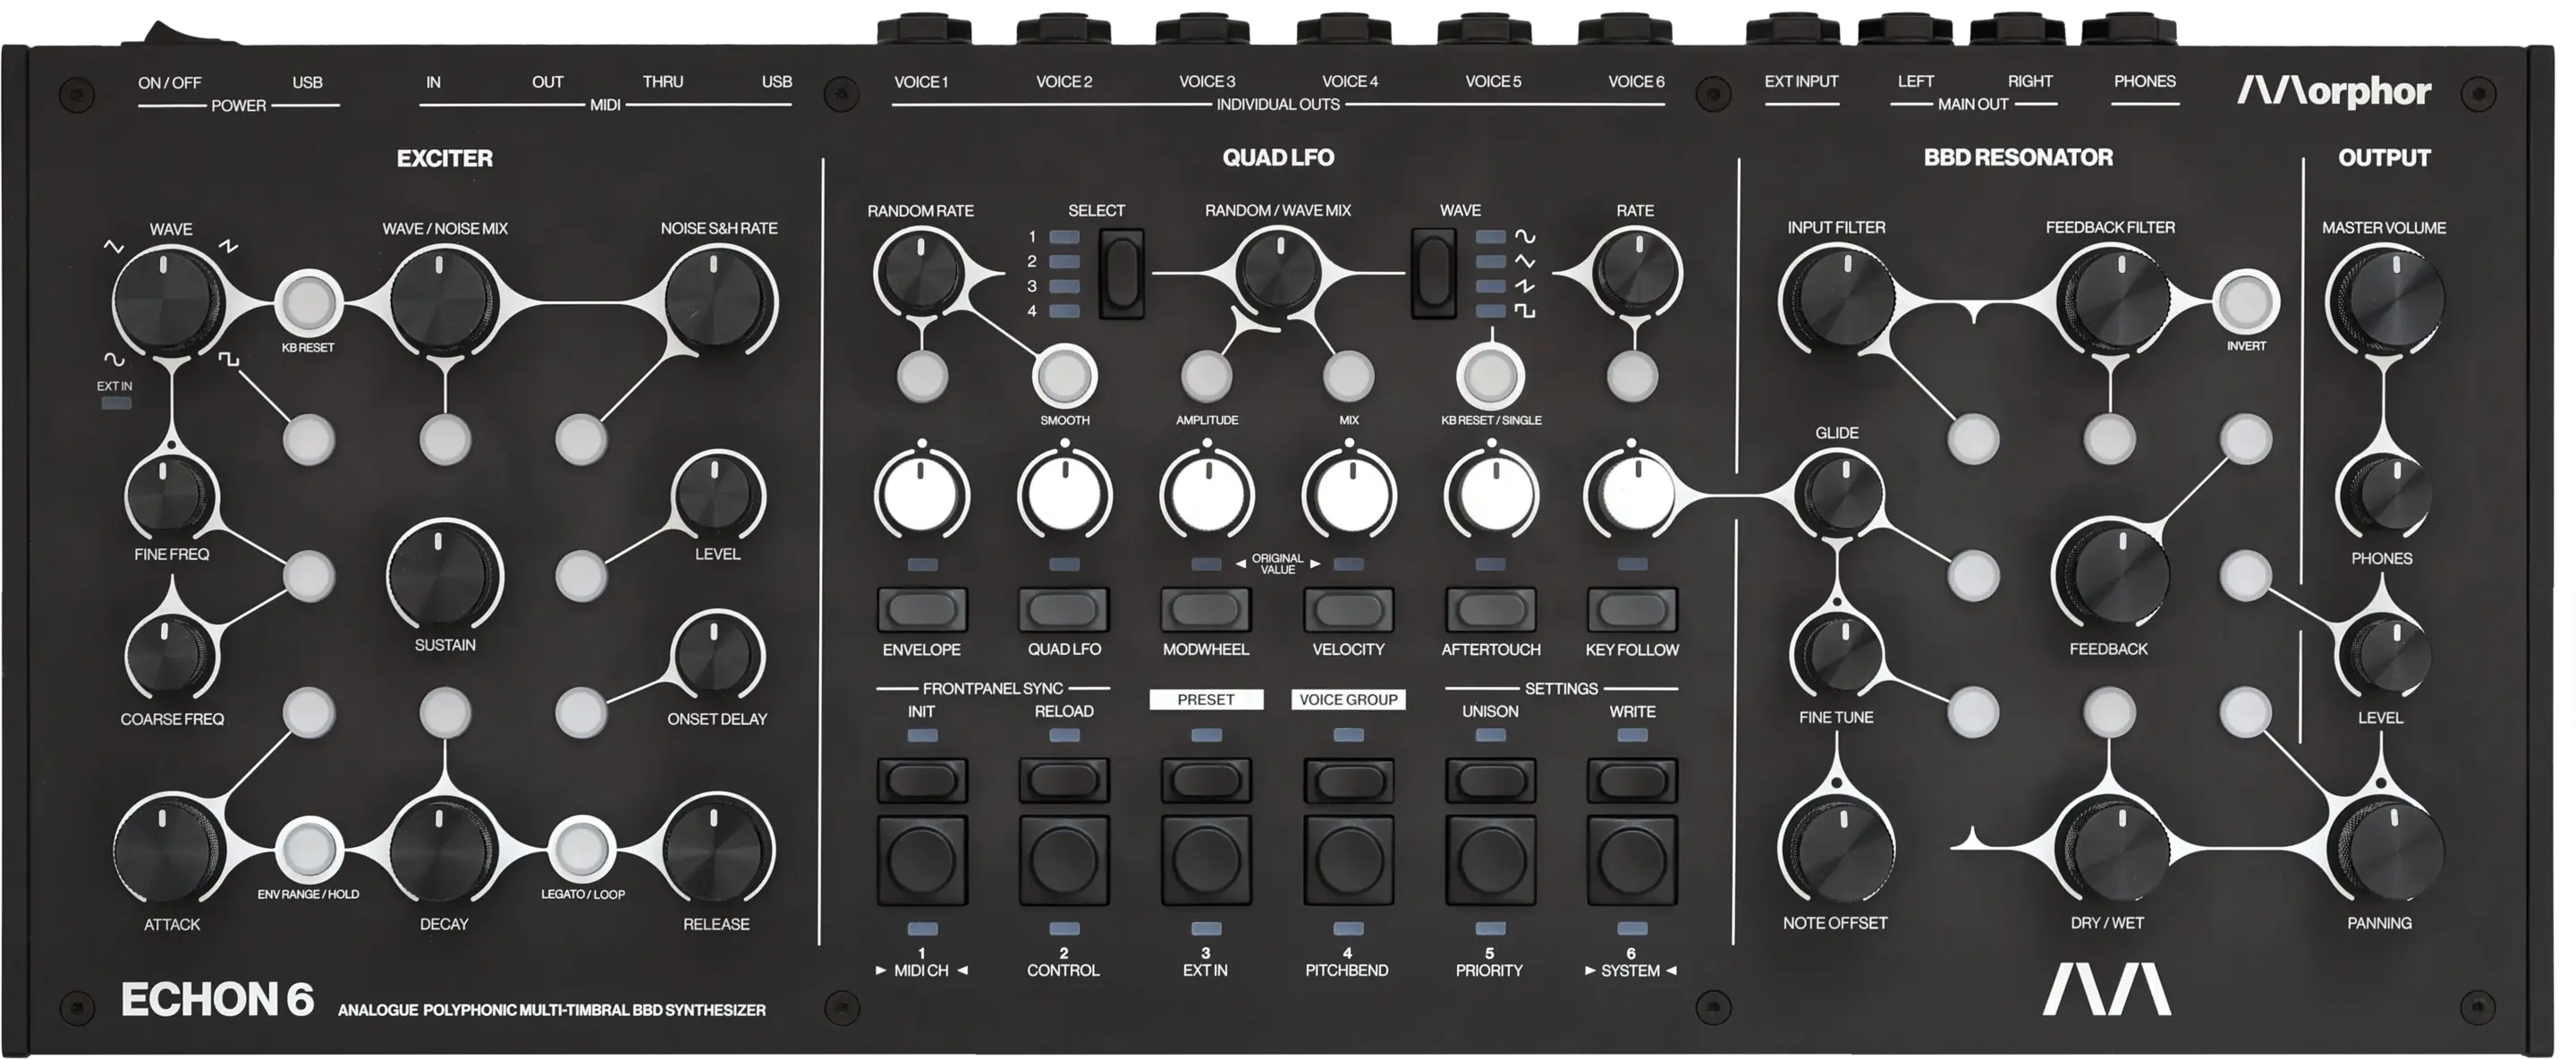Select the AFTERTOUCH modulation source button
The image size is (2576, 1059).
[1490, 609]
